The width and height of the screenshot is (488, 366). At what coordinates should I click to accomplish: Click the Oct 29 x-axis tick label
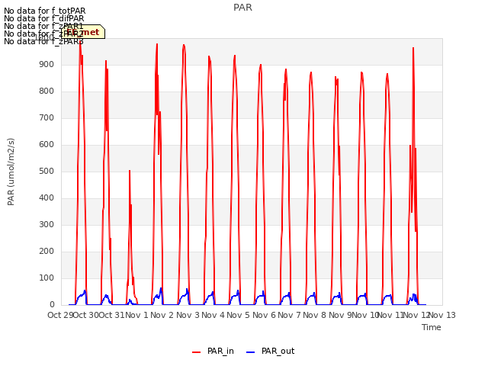coord(60,315)
